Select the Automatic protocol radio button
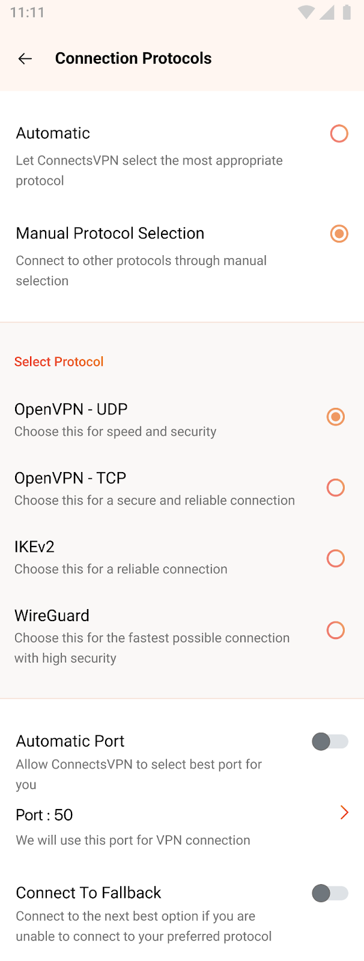This screenshot has height=961, width=364. click(x=339, y=133)
